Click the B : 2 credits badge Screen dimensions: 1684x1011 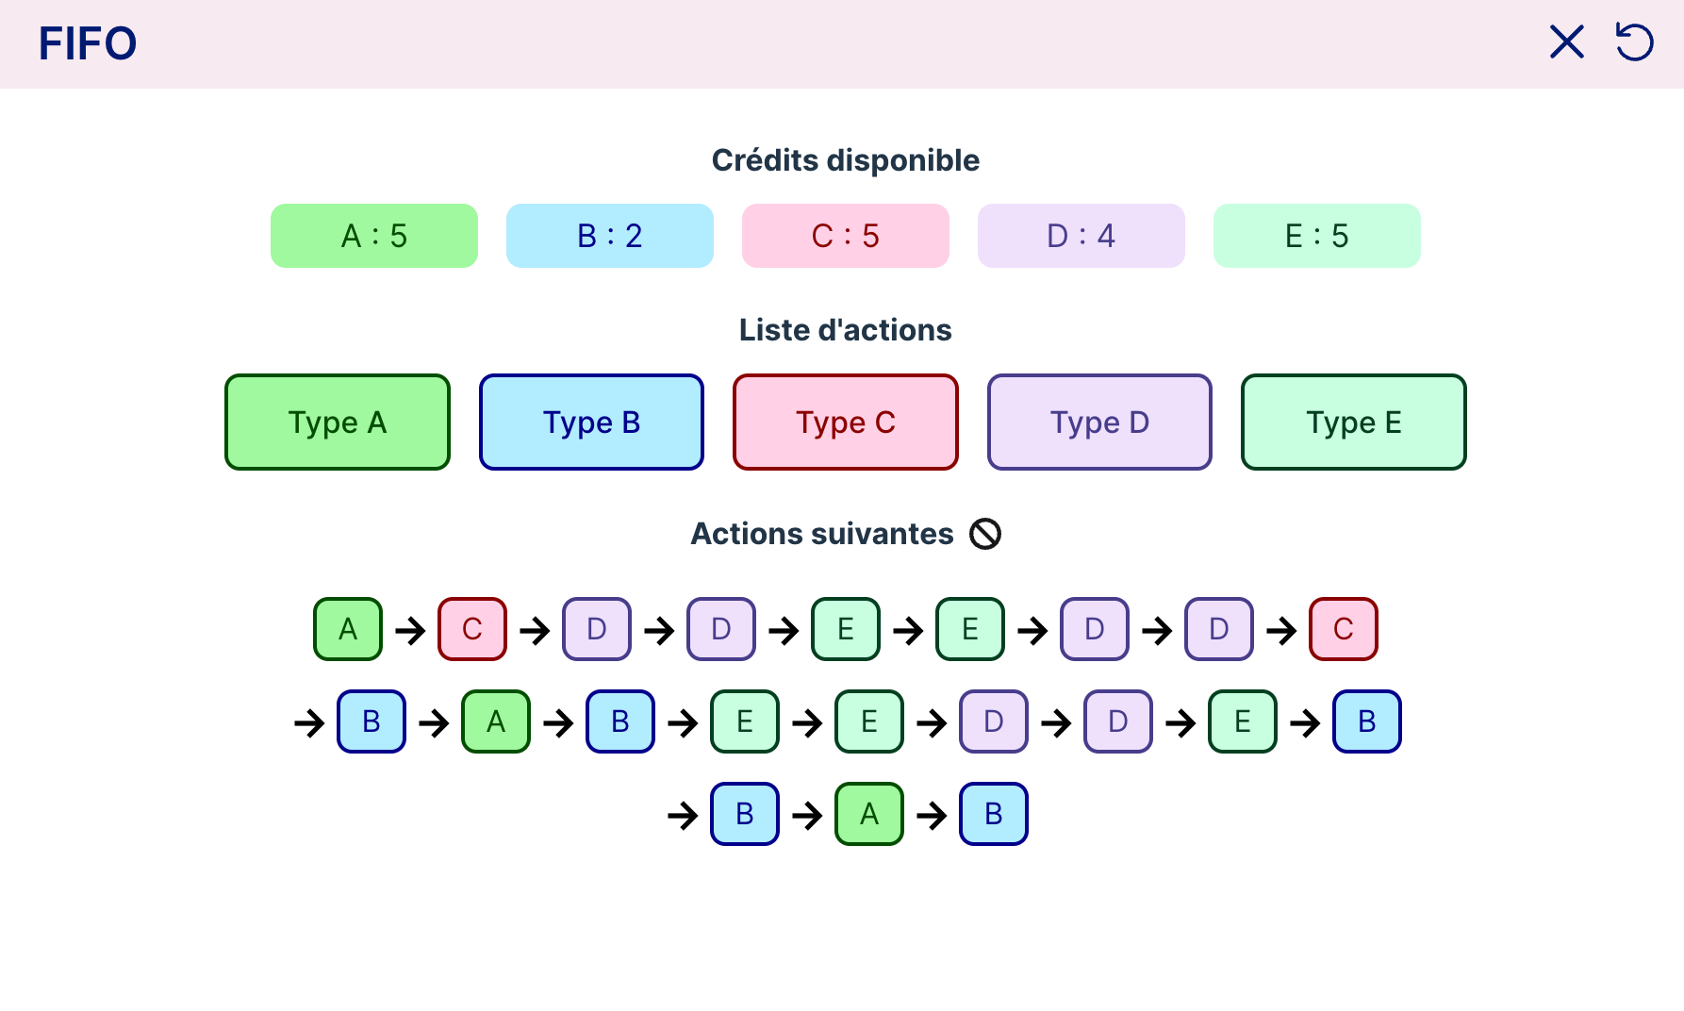[610, 236]
